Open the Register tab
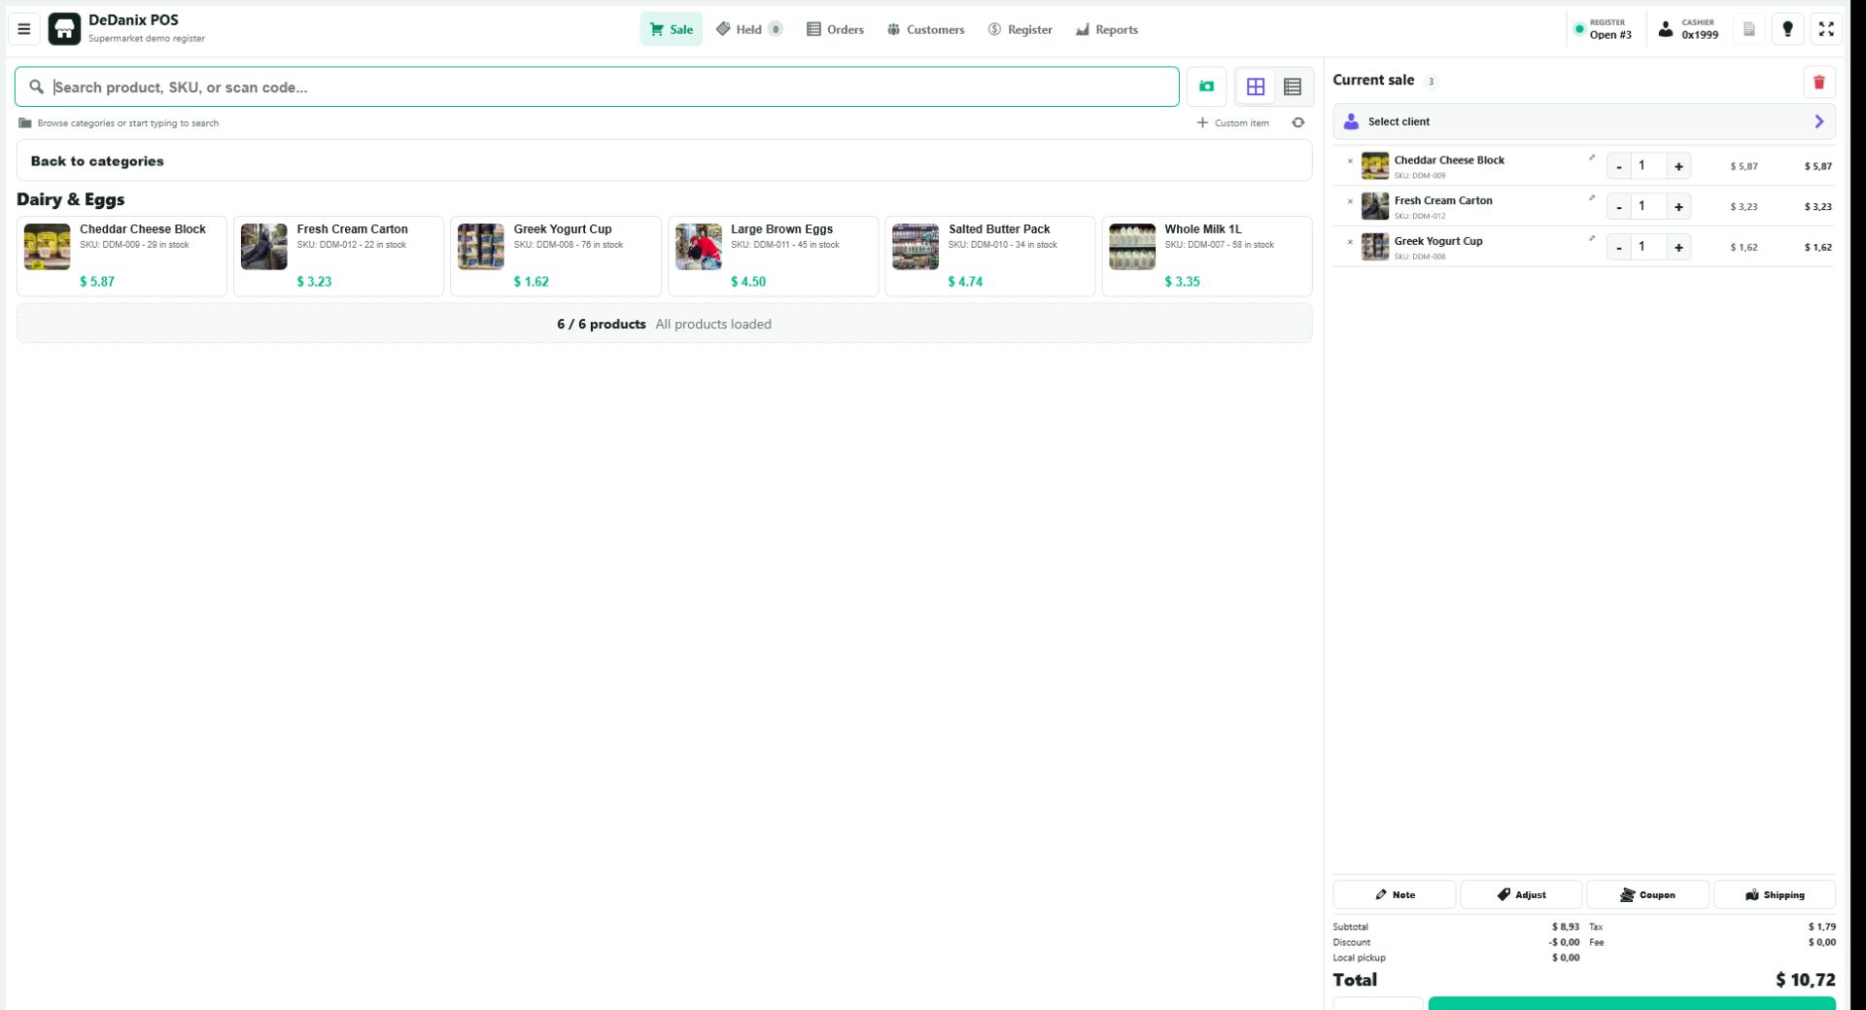The image size is (1866, 1010). click(1019, 29)
